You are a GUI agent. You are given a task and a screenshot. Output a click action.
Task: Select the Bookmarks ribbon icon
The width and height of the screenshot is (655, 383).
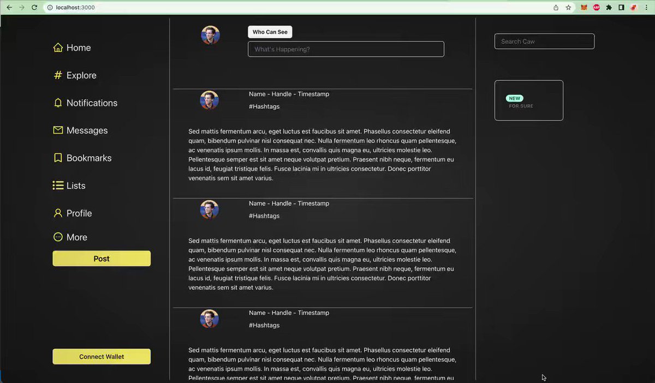58,158
